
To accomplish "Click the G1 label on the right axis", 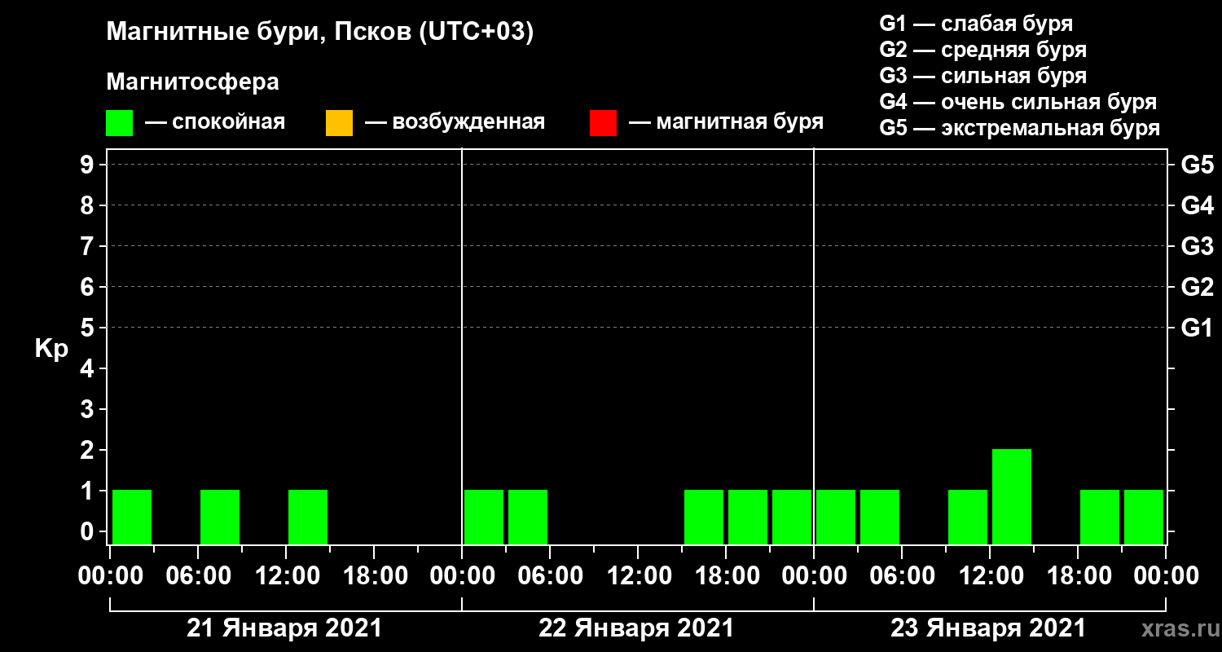I will (1197, 328).
